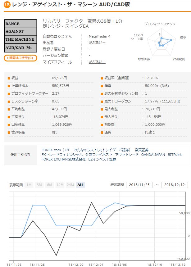Click the 最大利益 value 70,719円

(152, 109)
